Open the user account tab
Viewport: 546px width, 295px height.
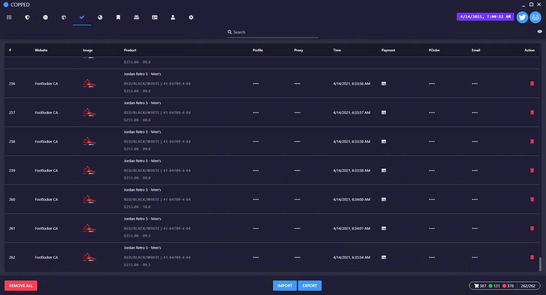[173, 17]
